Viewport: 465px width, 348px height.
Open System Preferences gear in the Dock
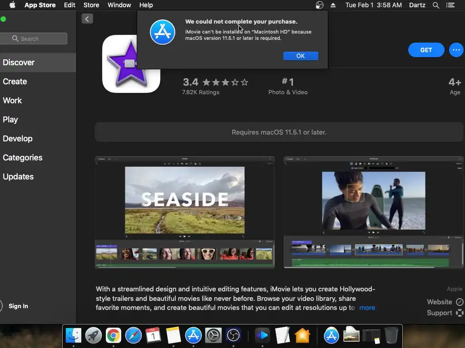(x=213, y=336)
